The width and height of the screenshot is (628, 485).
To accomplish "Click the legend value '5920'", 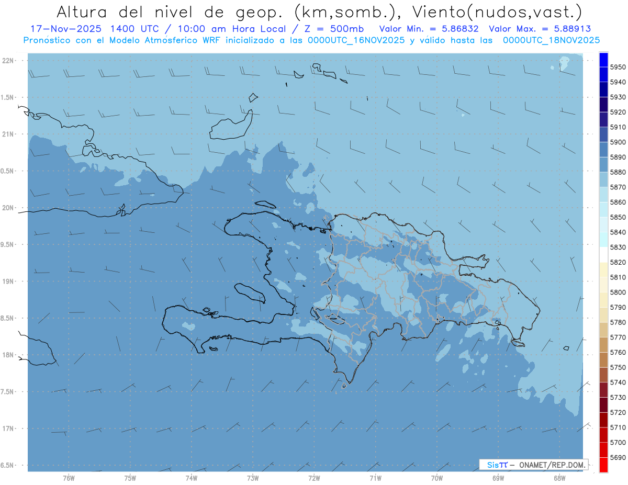I will [618, 112].
